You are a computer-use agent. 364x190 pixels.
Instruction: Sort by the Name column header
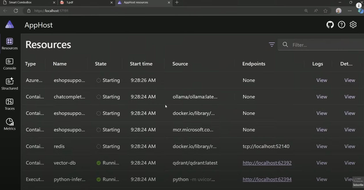click(60, 64)
